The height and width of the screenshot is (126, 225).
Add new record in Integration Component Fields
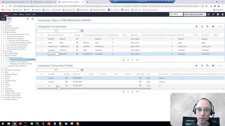(x=197, y=65)
